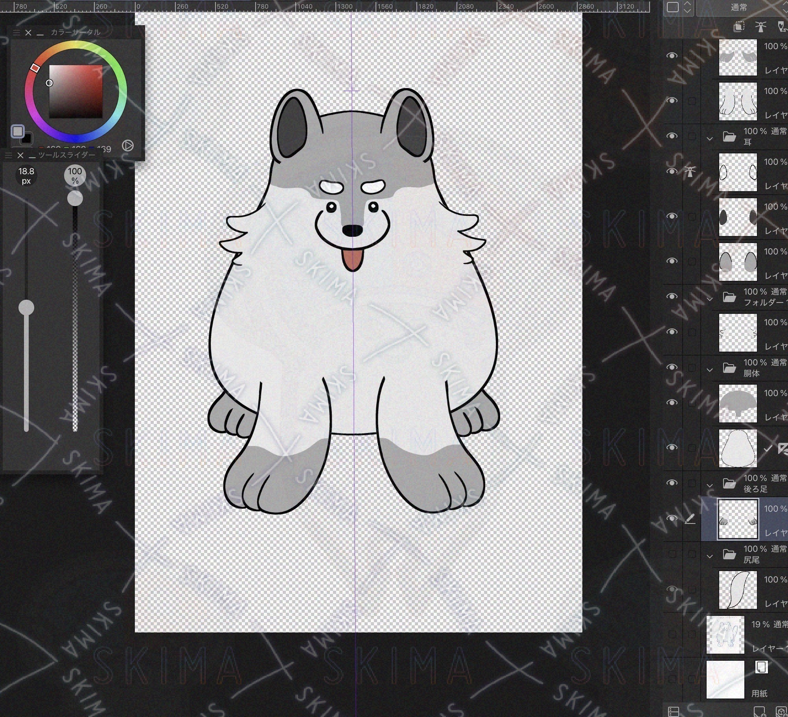
Task: Click the color history play icon
Action: [x=127, y=146]
